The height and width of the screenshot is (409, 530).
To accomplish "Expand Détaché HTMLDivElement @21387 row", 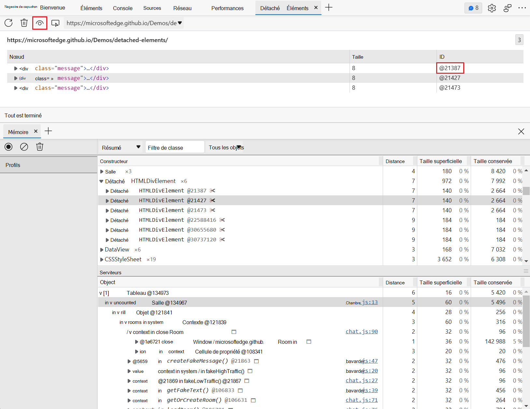I will [107, 191].
